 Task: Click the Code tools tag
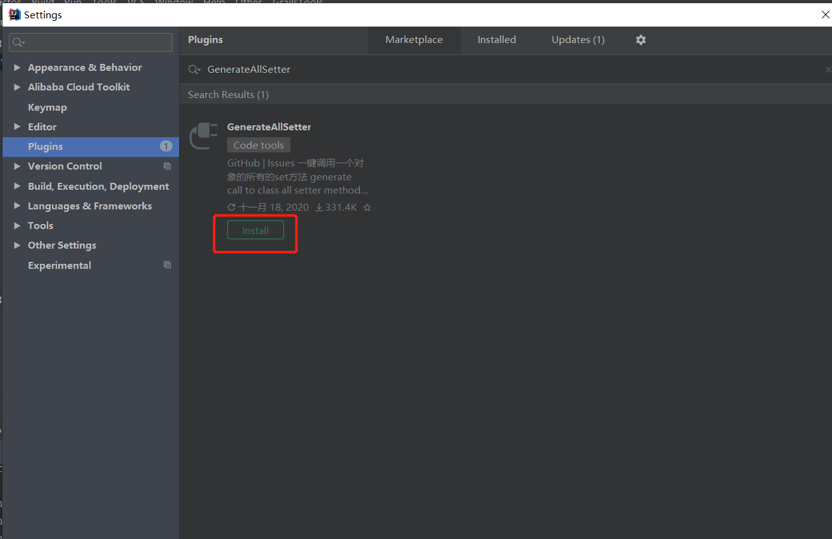259,146
